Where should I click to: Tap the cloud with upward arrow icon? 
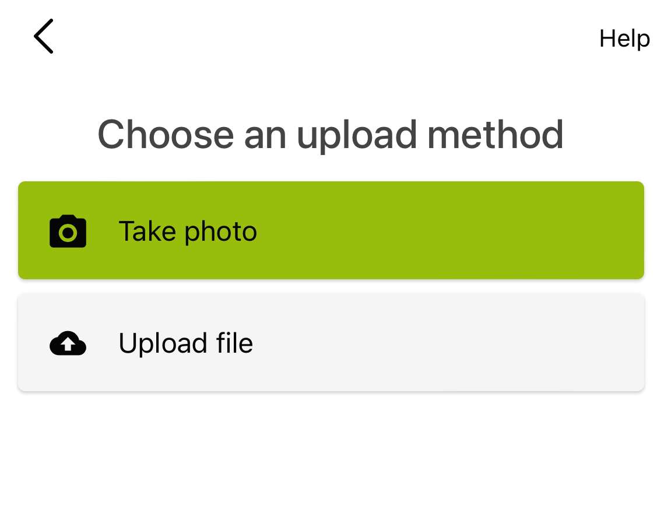[68, 343]
